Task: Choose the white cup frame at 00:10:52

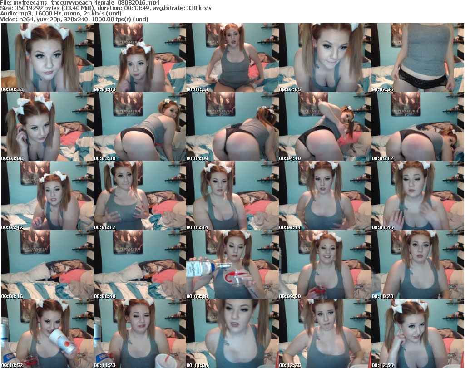Action: (x=47, y=333)
